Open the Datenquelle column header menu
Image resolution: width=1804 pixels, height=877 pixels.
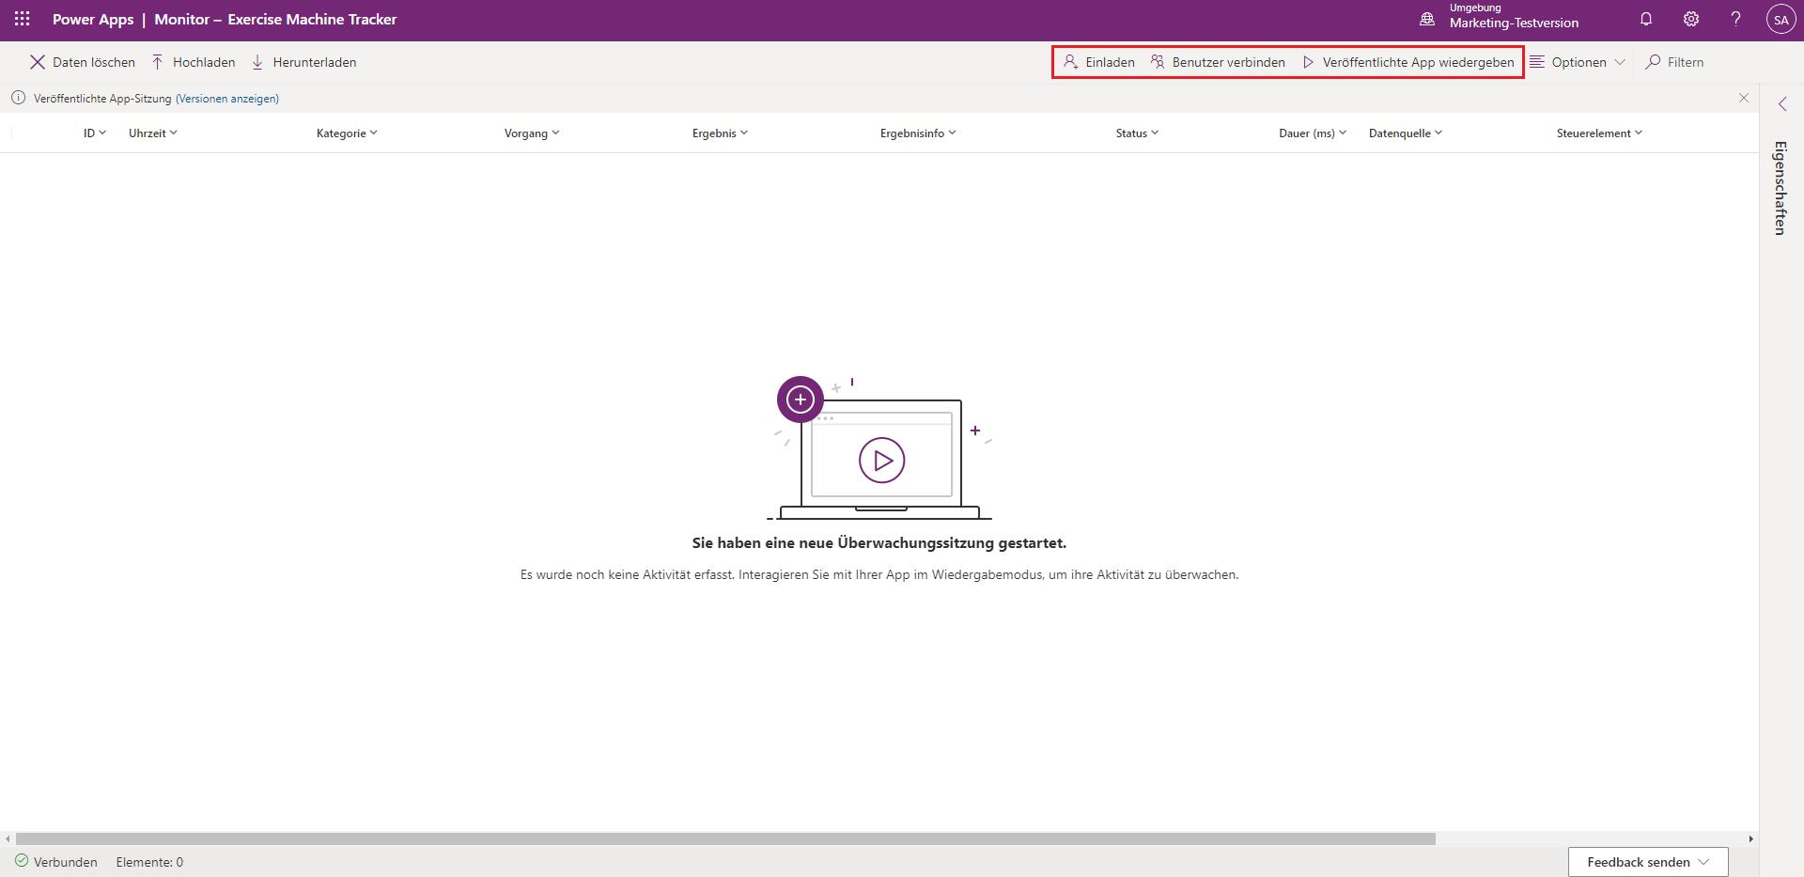click(x=1406, y=133)
